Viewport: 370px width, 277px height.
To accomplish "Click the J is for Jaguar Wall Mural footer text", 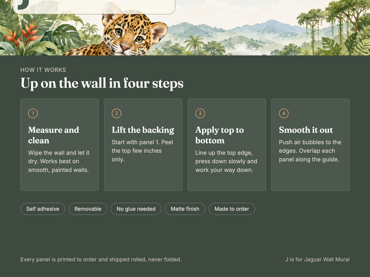I will [317, 259].
